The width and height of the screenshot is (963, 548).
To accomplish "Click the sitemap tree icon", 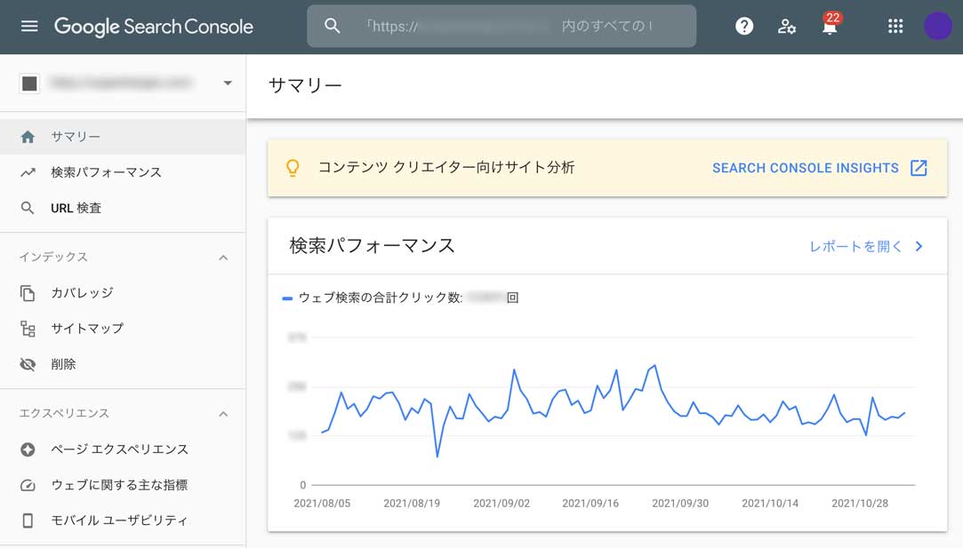I will (x=28, y=329).
